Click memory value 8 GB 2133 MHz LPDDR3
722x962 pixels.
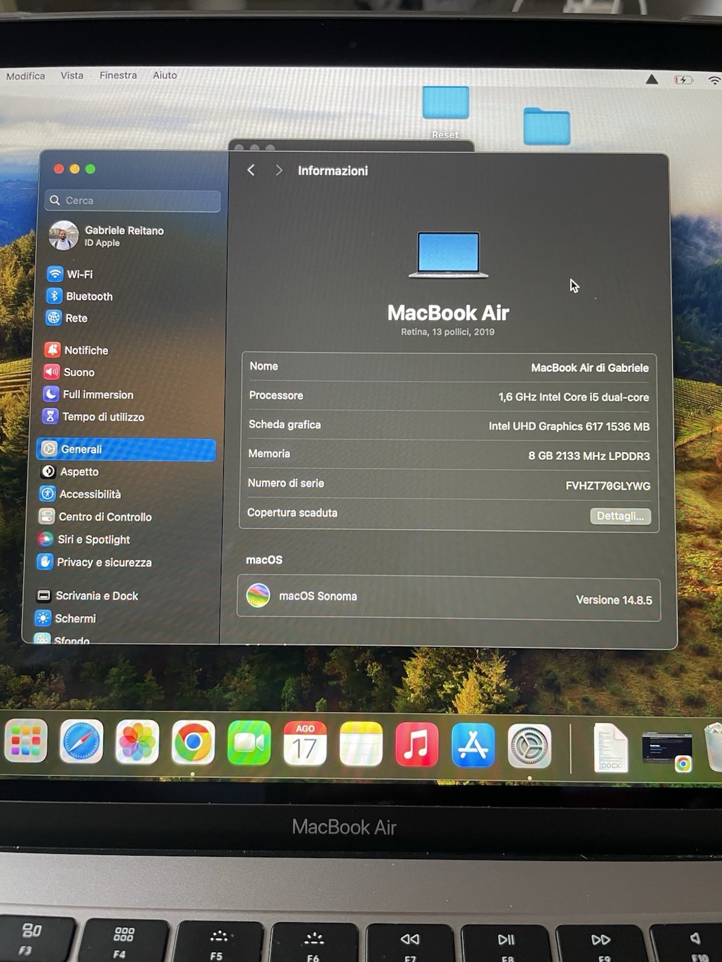coord(589,456)
